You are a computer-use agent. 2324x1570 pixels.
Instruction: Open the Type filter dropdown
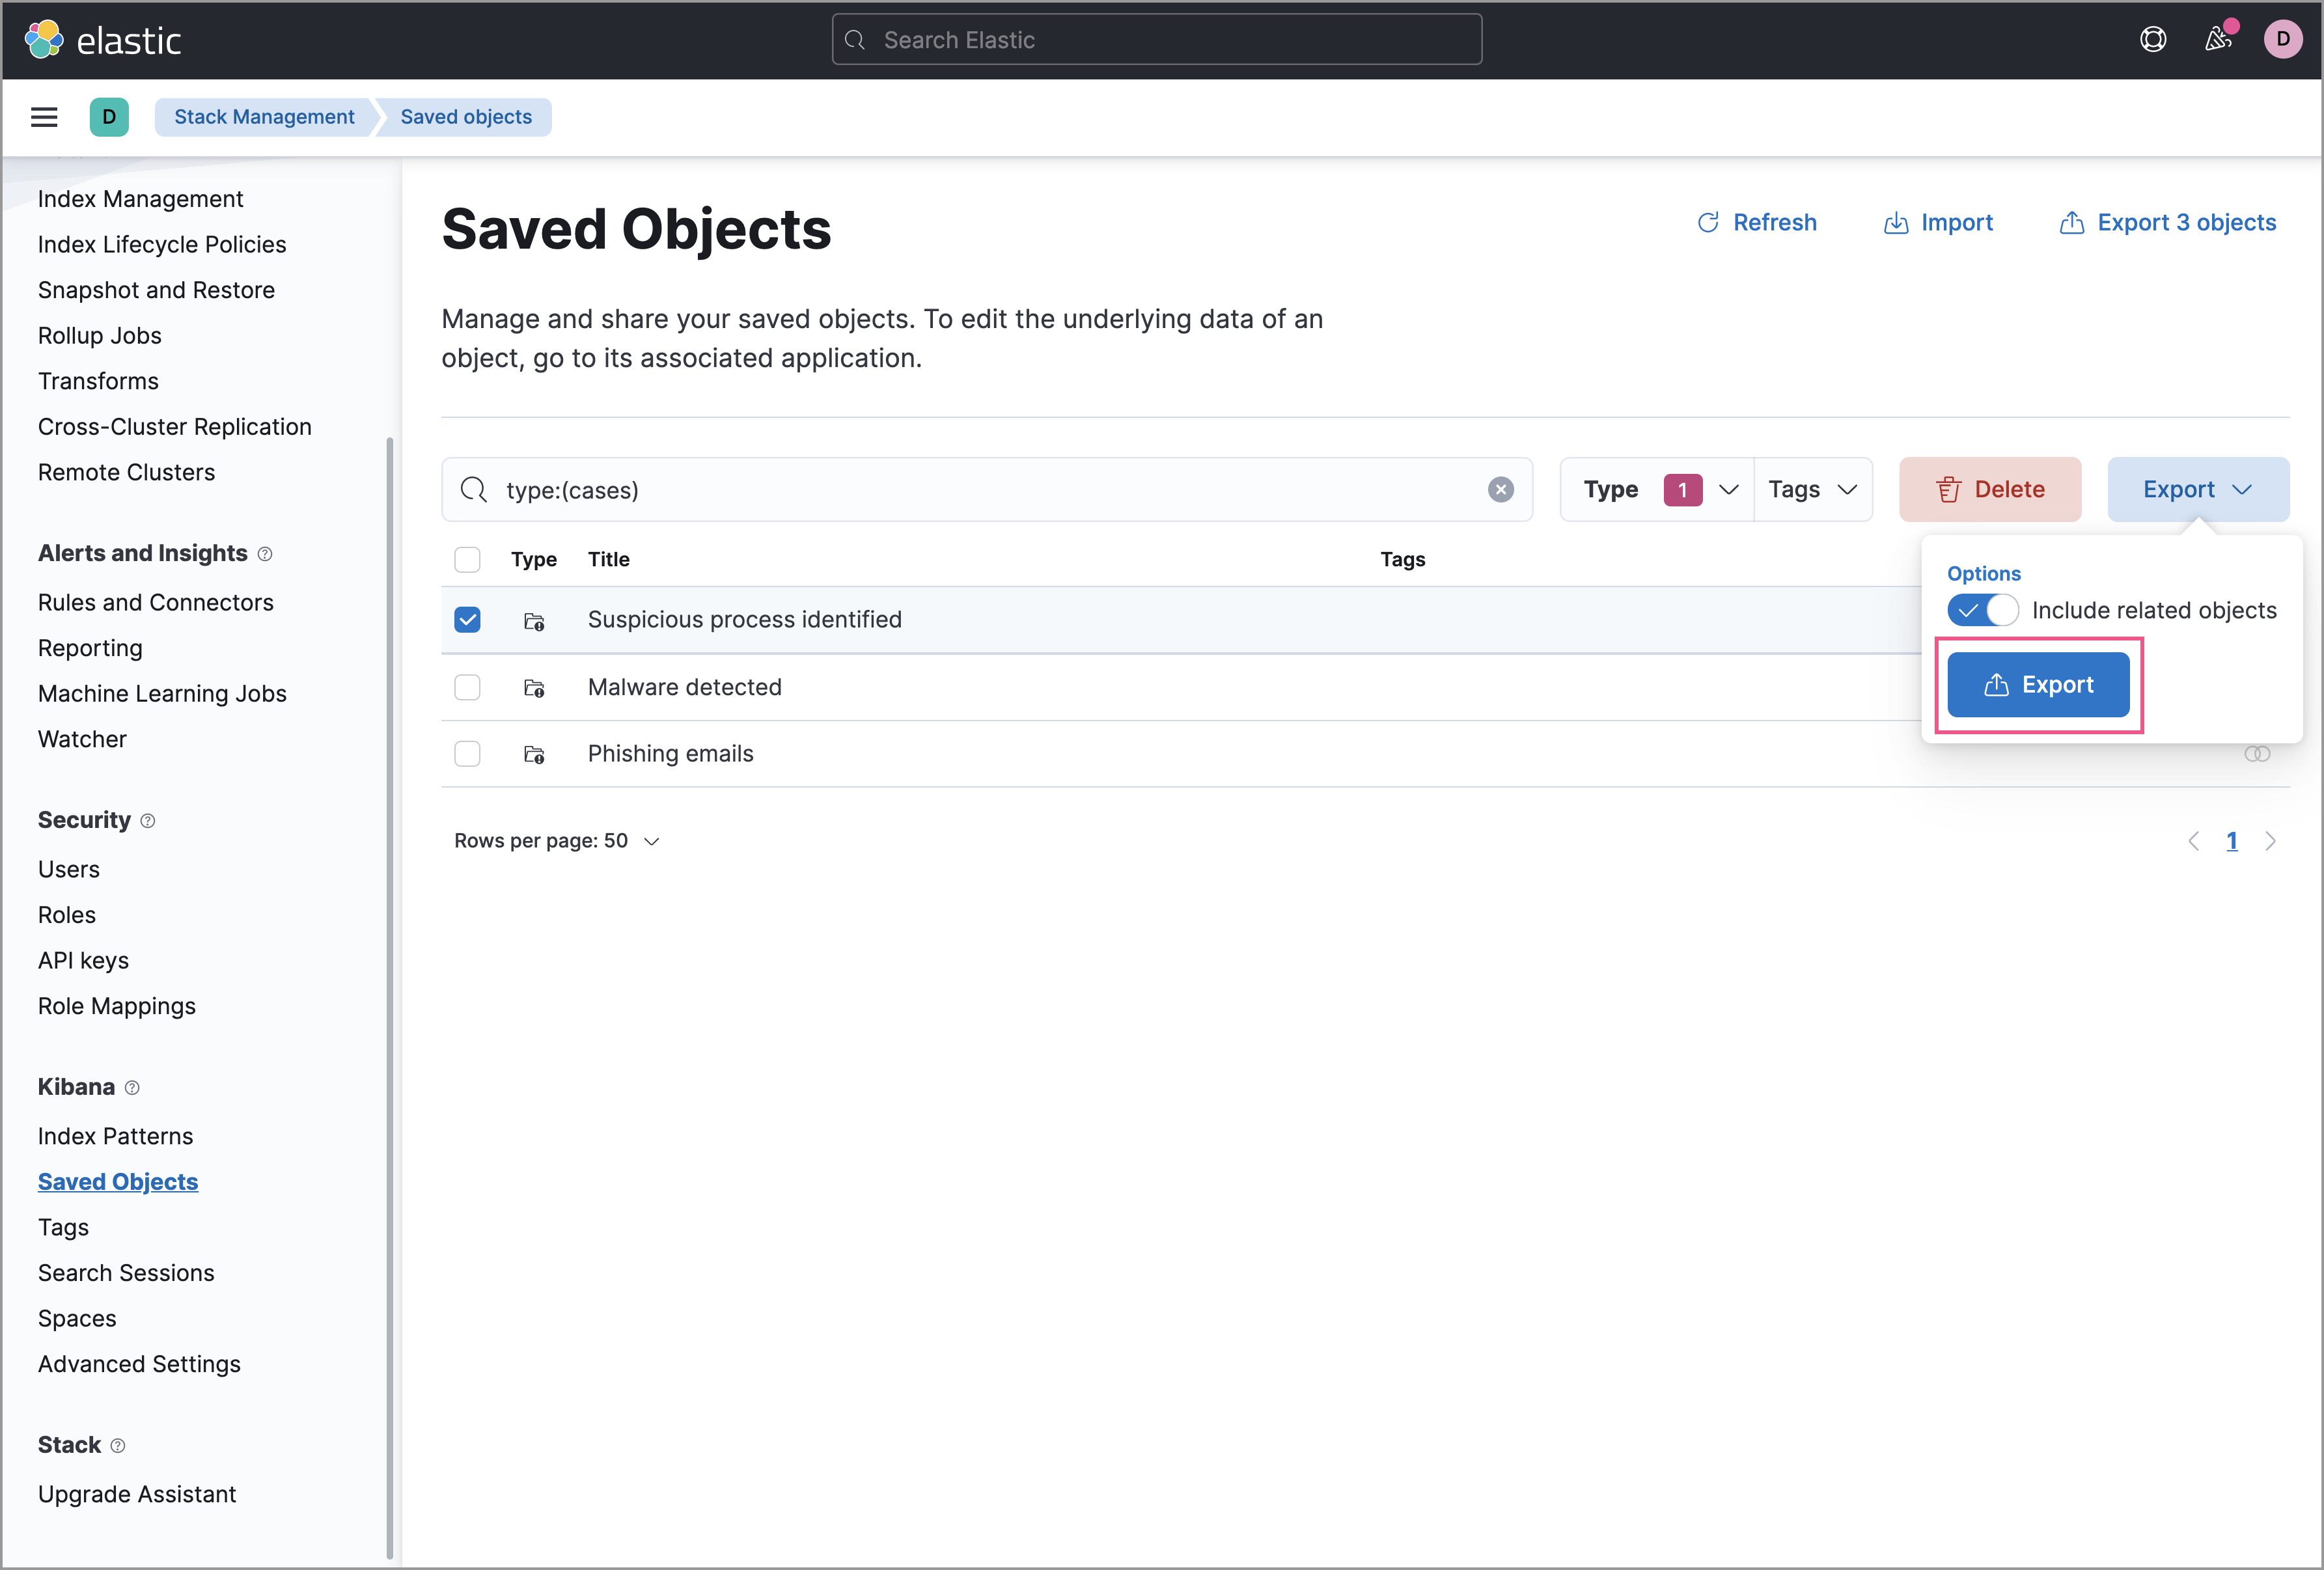click(x=1655, y=489)
